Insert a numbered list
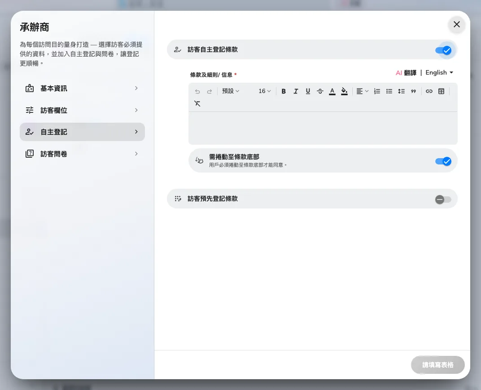Viewport: 481px width, 390px height. click(x=377, y=91)
